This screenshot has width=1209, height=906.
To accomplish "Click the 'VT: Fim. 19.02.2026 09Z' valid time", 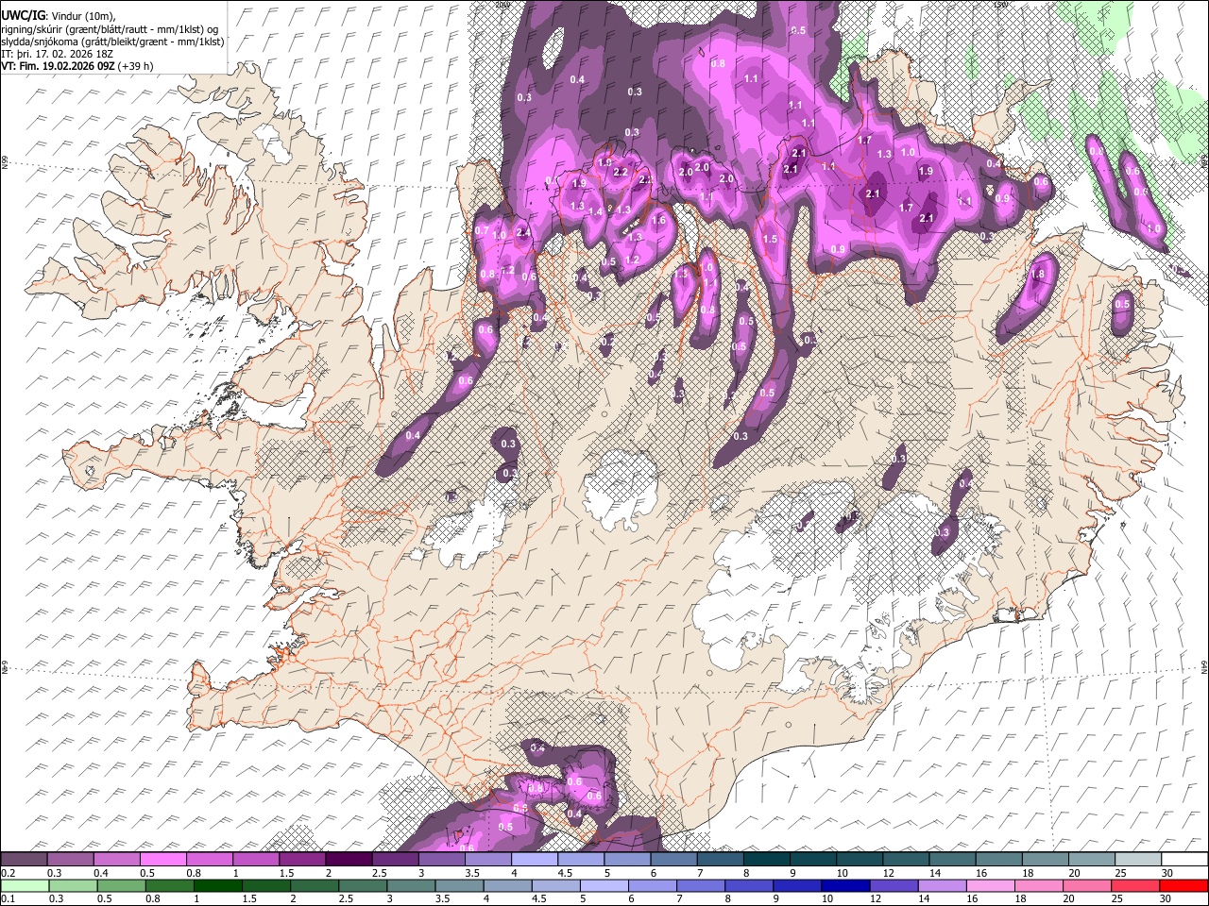I will [x=59, y=66].
